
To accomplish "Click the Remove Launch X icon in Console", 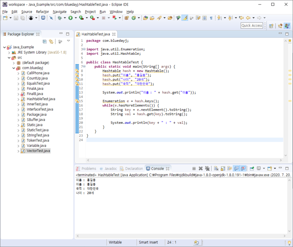I will [201, 168].
